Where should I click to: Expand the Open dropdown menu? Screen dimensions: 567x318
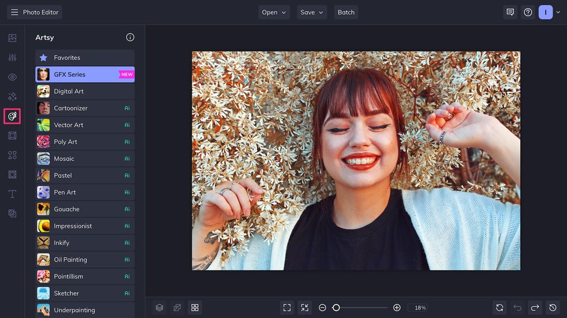click(274, 12)
